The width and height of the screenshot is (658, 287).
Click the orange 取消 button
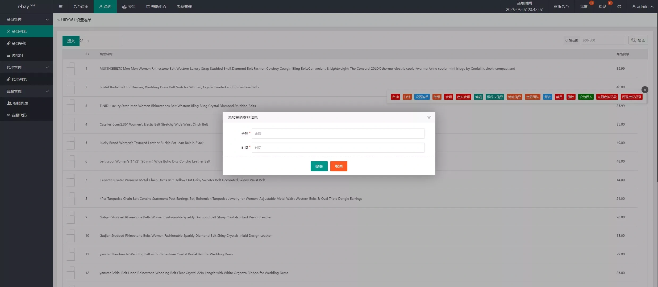pyautogui.click(x=339, y=166)
